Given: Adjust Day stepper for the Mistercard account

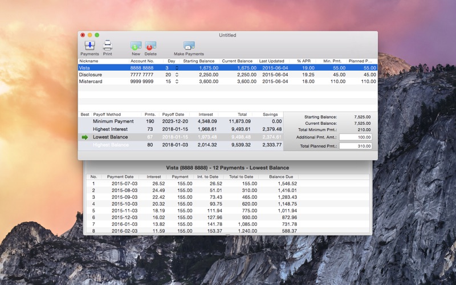Looking at the screenshot, I should coord(177,82).
